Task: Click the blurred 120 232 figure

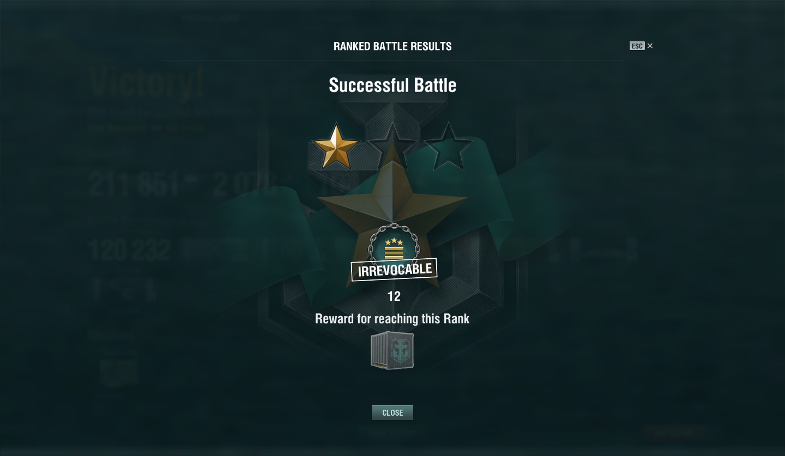Action: click(130, 251)
